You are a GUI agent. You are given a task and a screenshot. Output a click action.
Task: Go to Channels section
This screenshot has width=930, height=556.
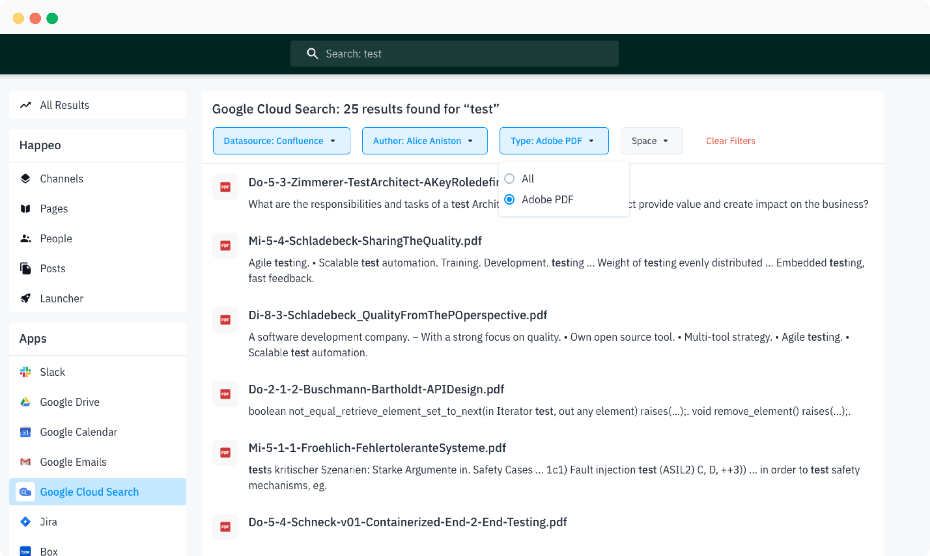tap(97, 179)
